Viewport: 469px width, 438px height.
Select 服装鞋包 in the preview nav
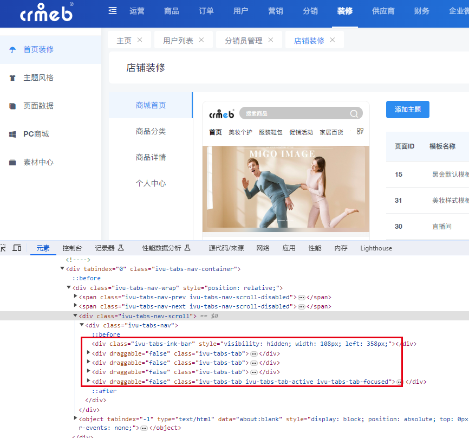(x=271, y=132)
